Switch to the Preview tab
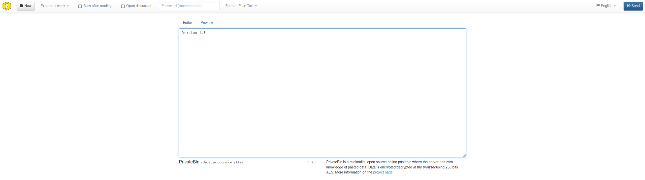 point(207,23)
